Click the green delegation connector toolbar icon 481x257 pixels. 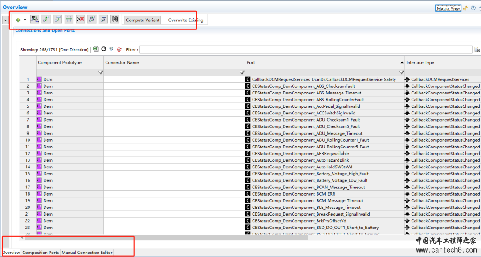[57, 19]
